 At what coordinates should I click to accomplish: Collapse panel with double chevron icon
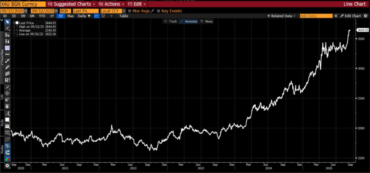coord(336,16)
